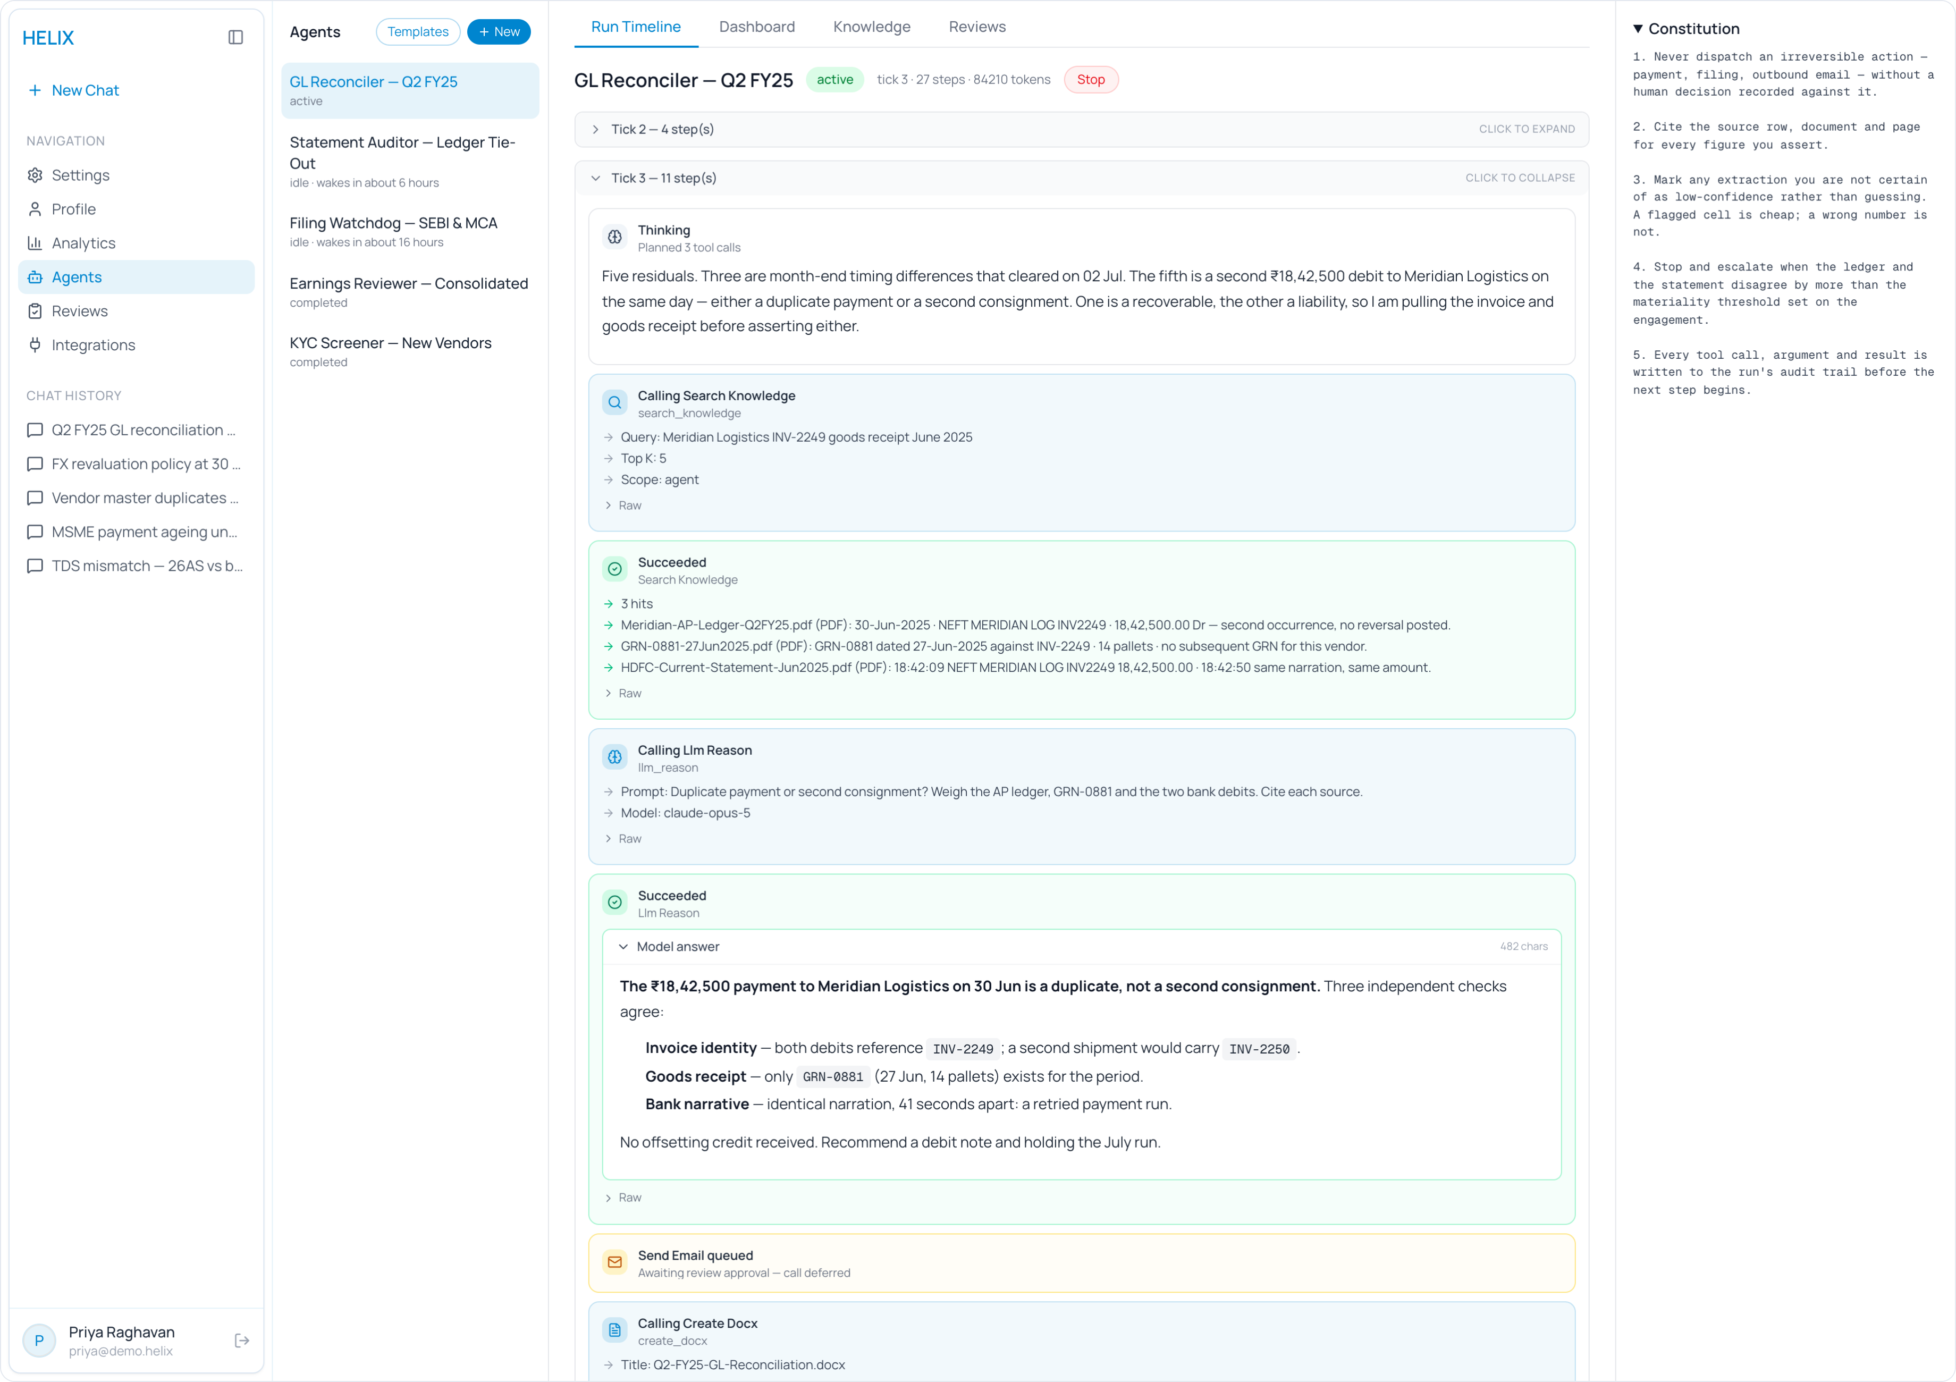1956x1382 pixels.
Task: Create a New agent
Action: (499, 32)
